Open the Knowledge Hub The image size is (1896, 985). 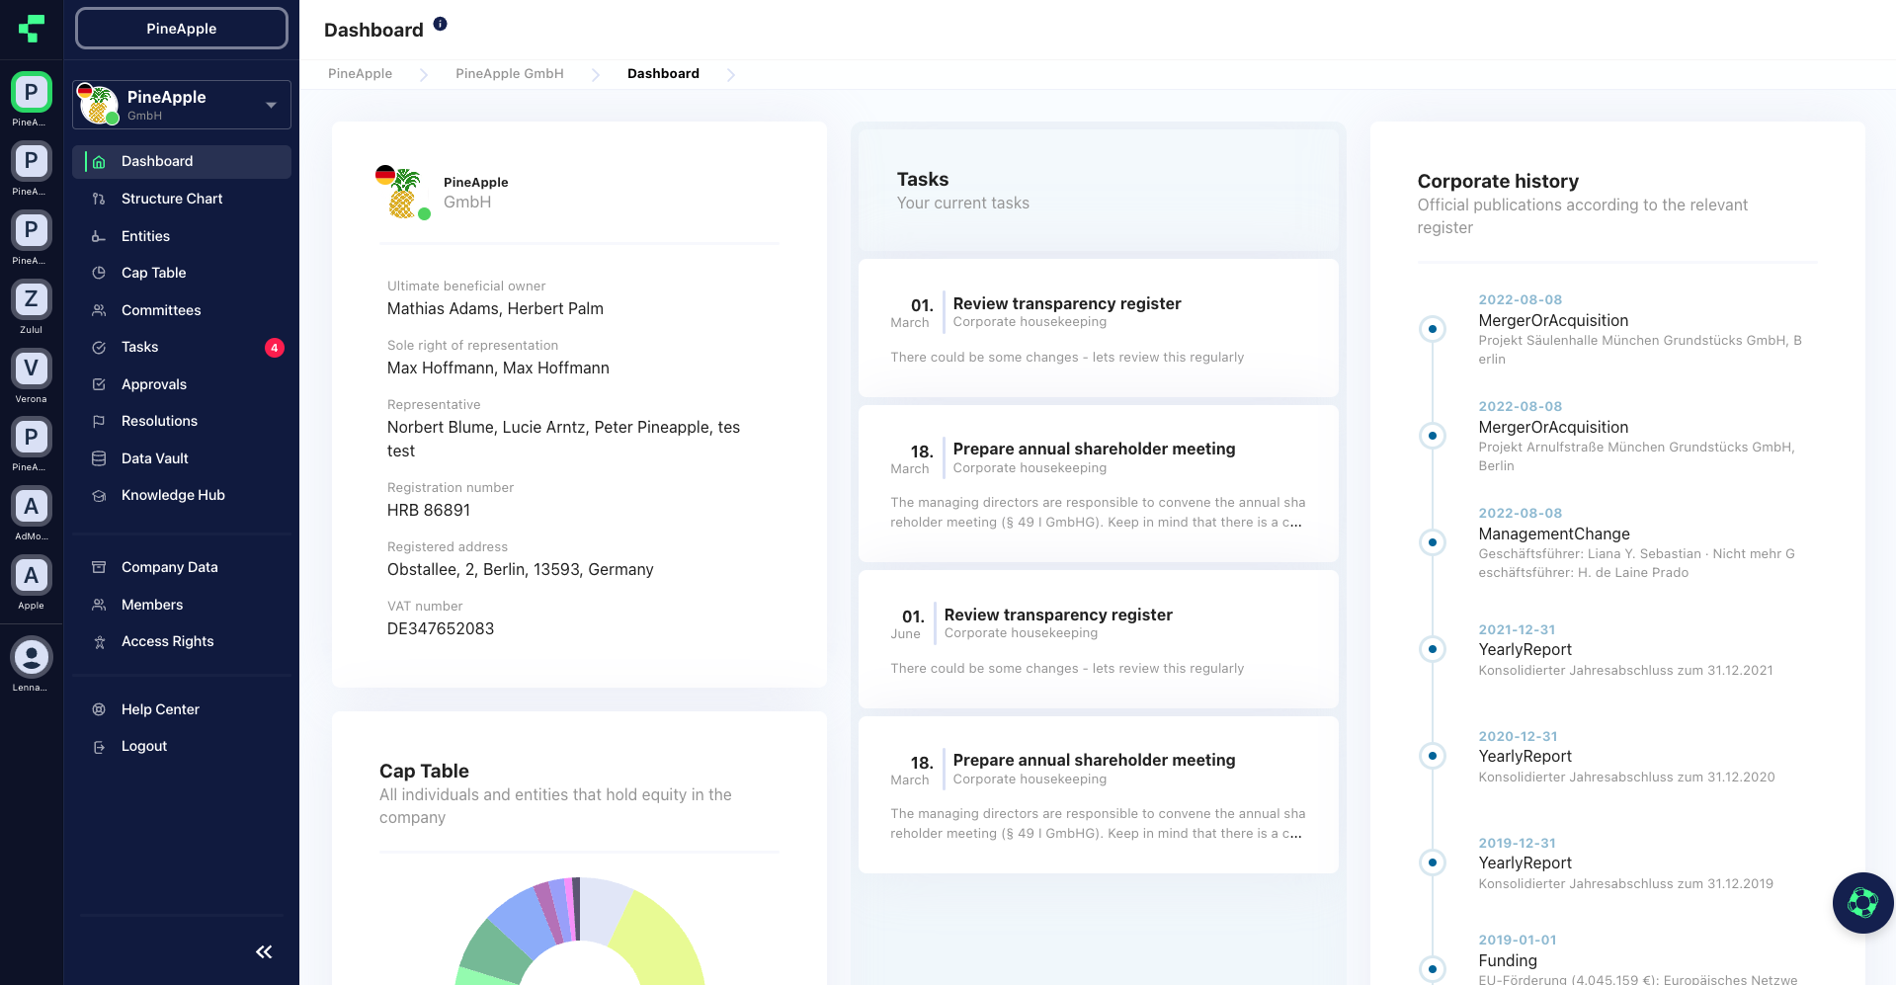click(x=172, y=495)
